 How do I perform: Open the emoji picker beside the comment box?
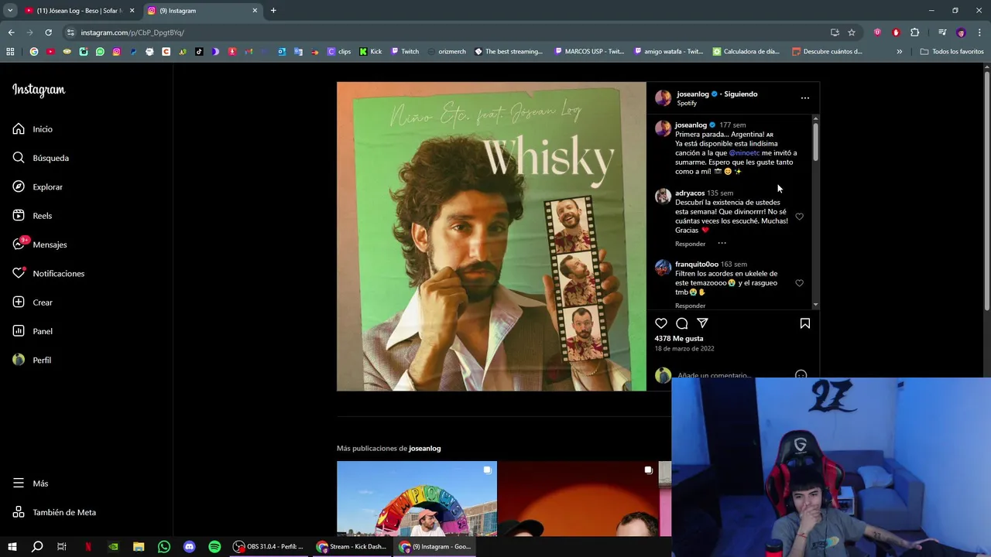pos(801,375)
